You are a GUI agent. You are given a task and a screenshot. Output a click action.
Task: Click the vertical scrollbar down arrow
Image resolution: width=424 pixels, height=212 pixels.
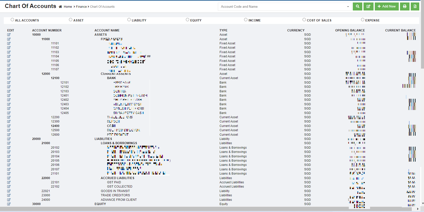(x=422, y=203)
